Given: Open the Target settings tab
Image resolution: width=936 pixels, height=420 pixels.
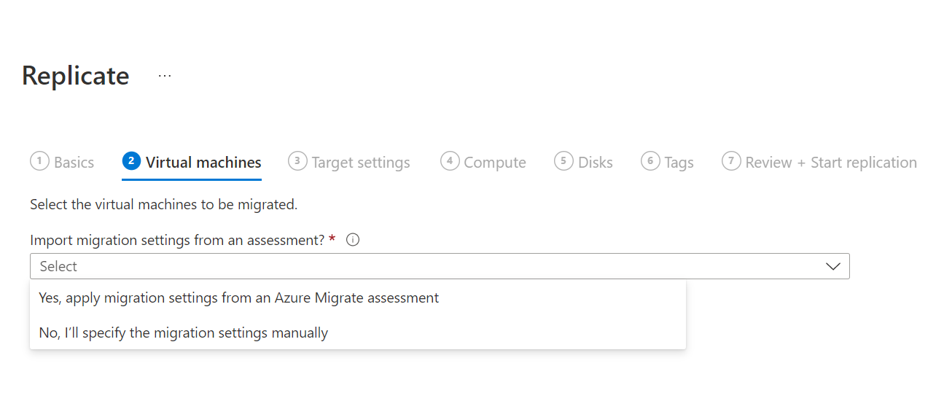Looking at the screenshot, I should [360, 161].
